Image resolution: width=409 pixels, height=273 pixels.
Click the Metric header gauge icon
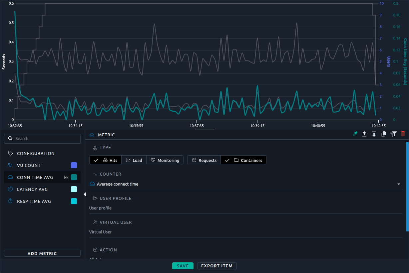[92, 135]
